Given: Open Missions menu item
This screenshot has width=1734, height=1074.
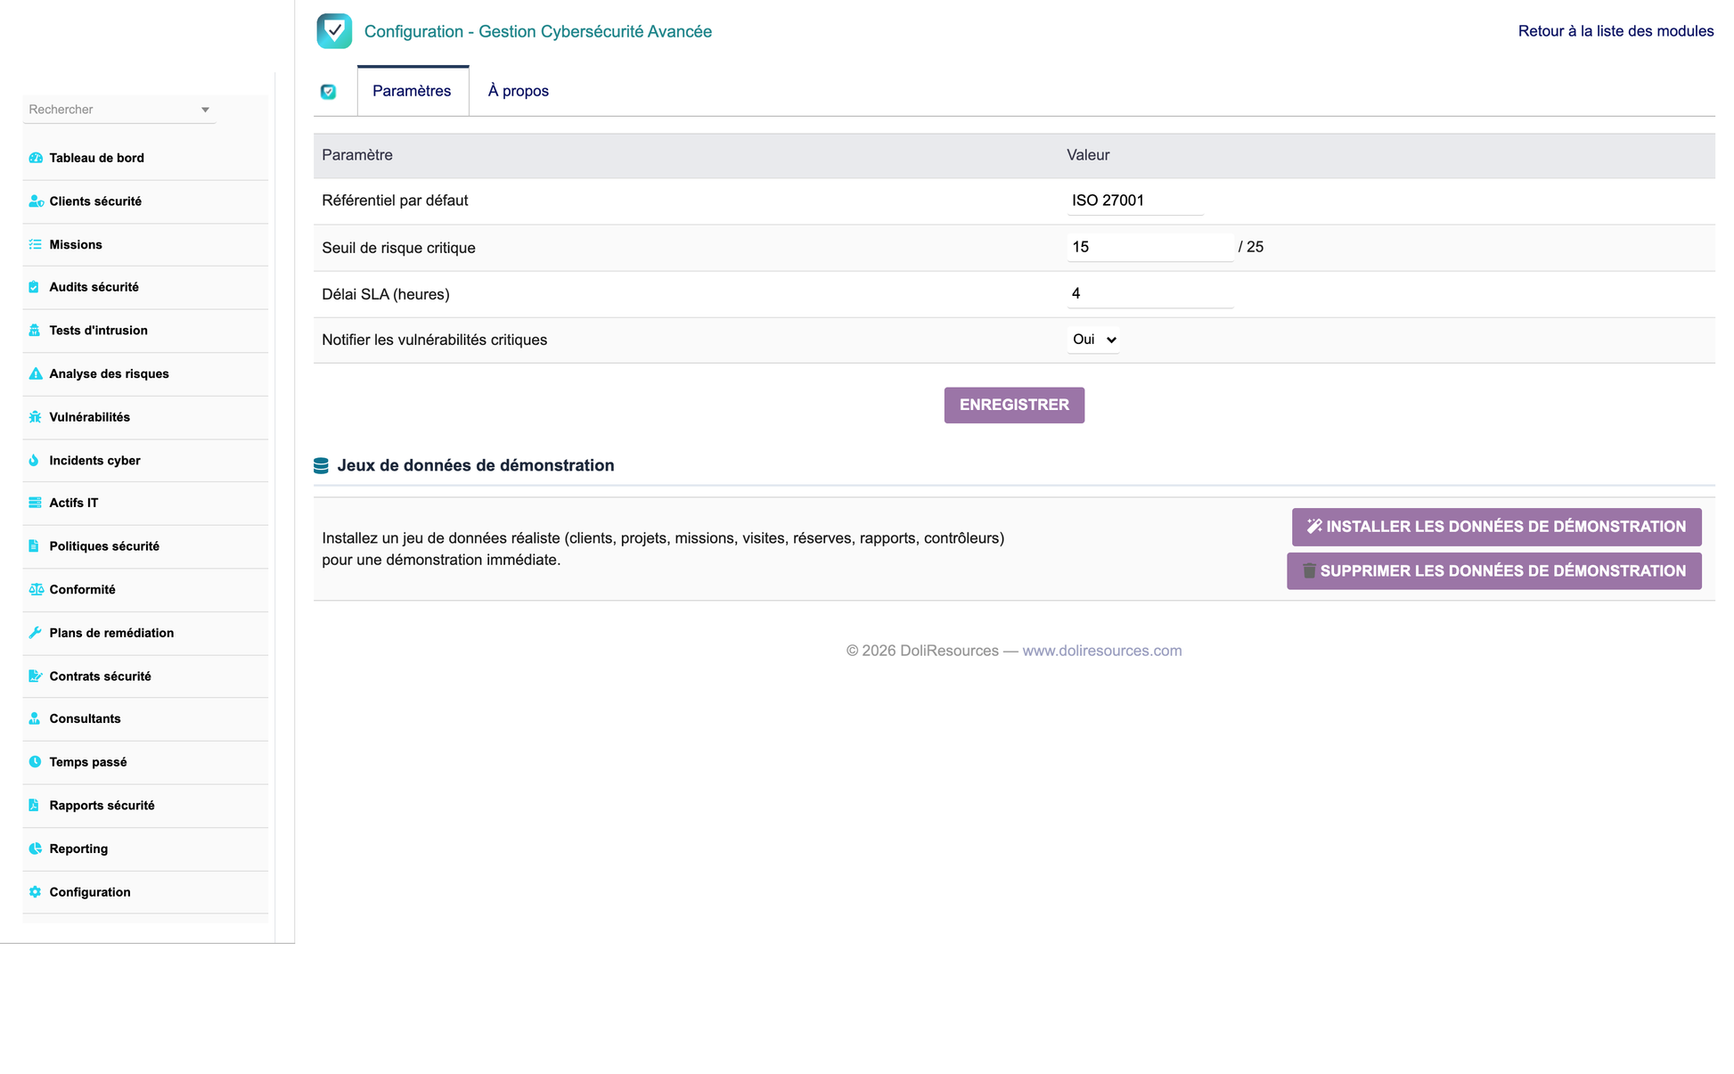Looking at the screenshot, I should pyautogui.click(x=76, y=244).
